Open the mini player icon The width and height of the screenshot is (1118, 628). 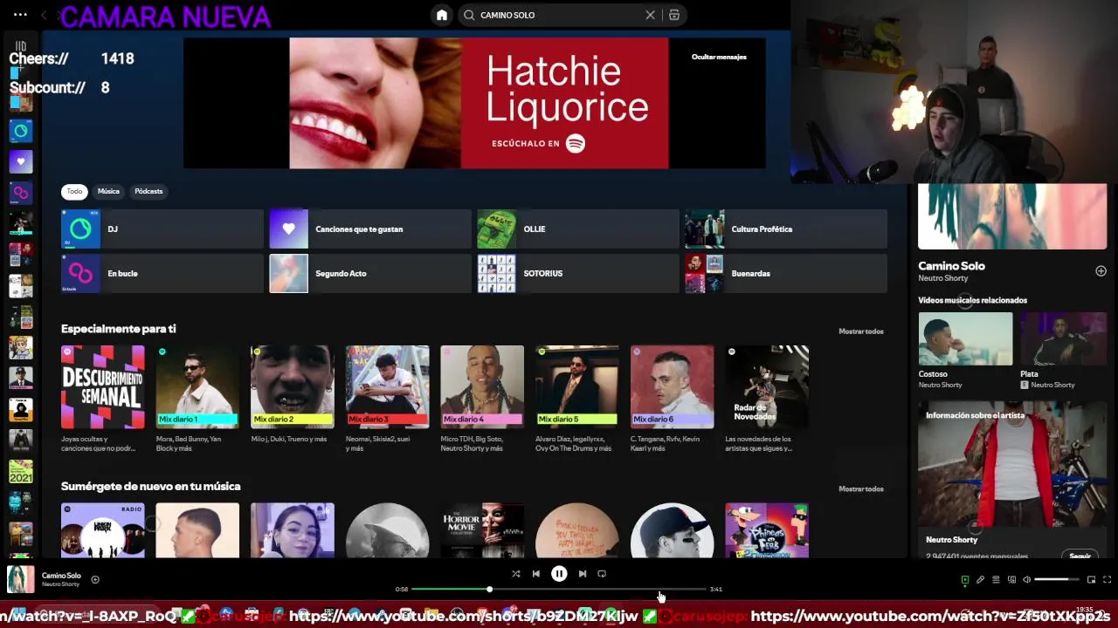click(x=1091, y=579)
